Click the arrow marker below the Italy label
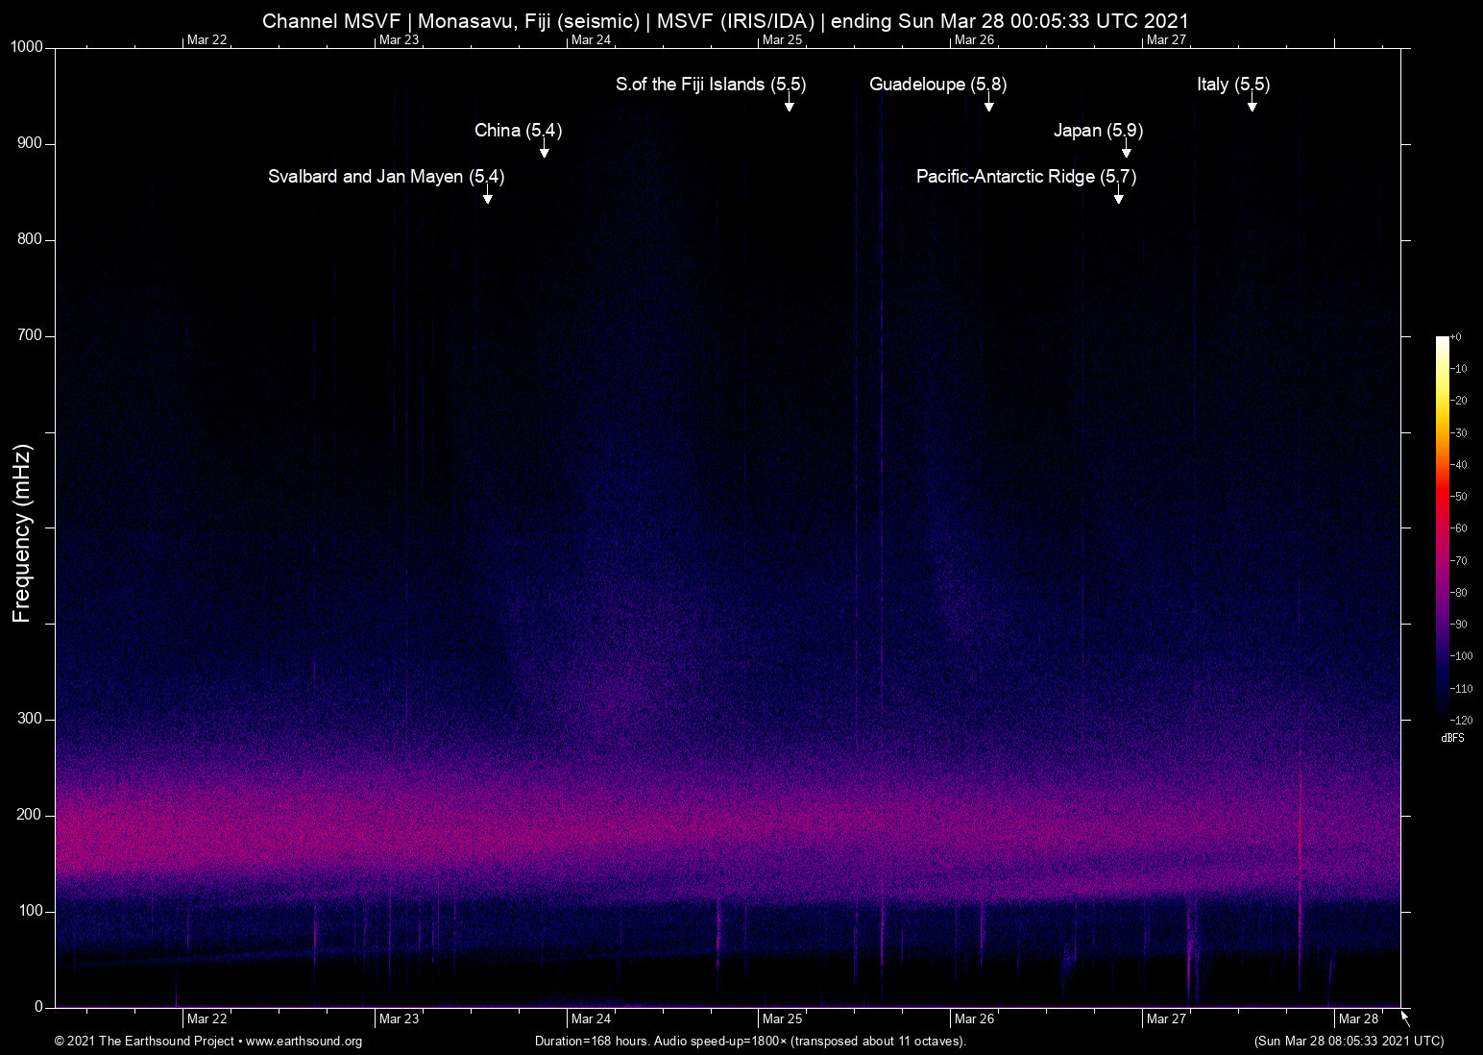This screenshot has height=1055, width=1483. 1252,104
